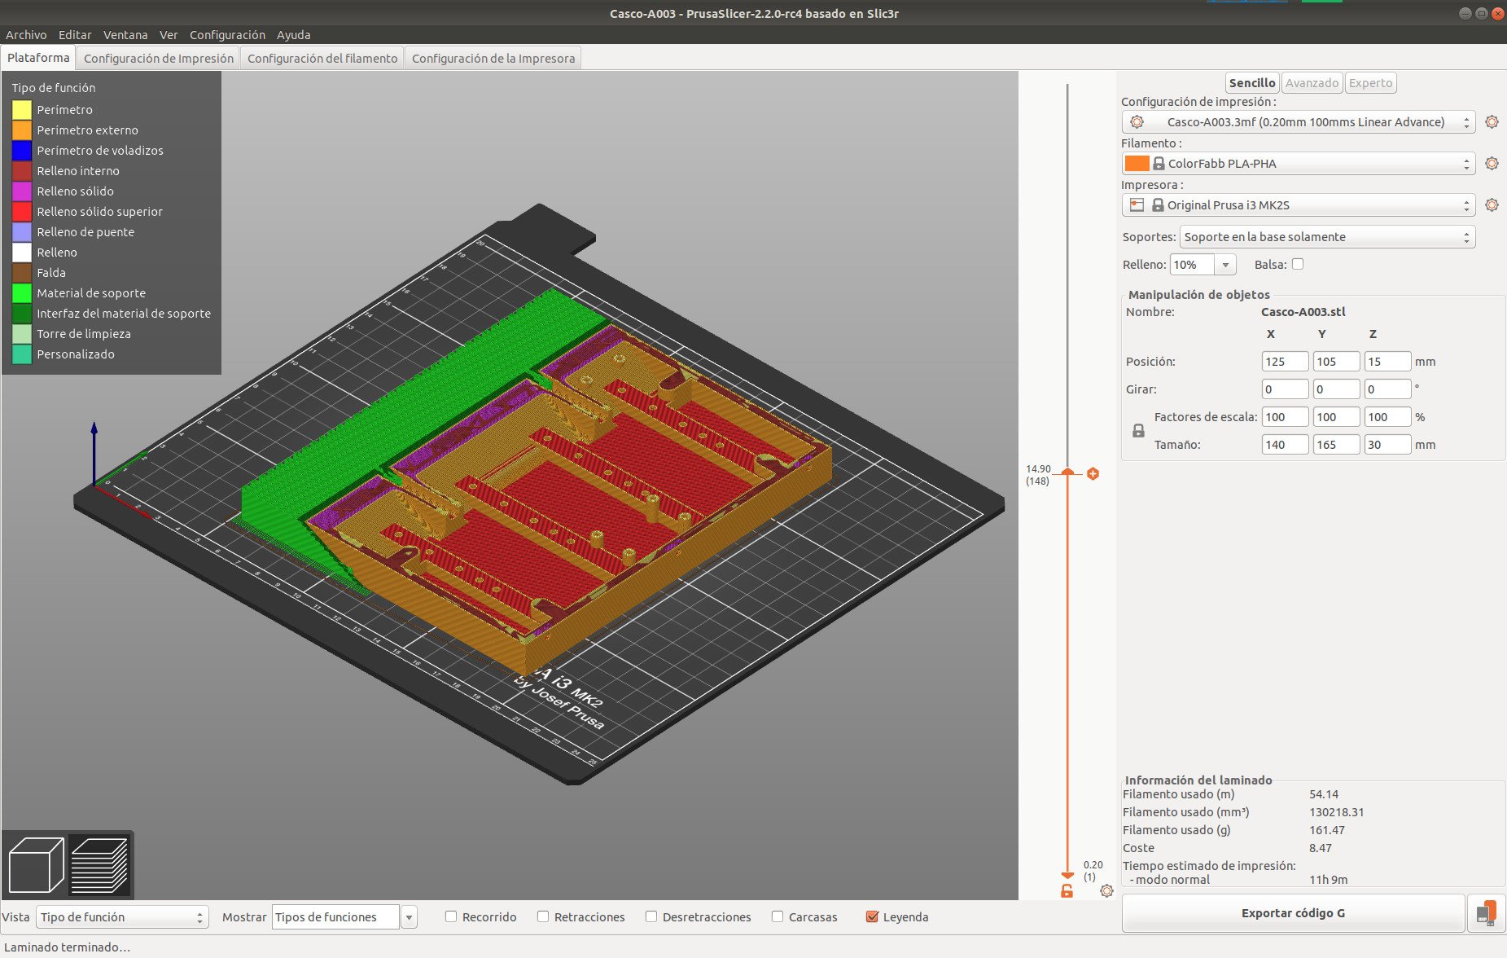
Task: Open the Original Prusa i3 MK2S printer dropdown
Action: click(x=1299, y=204)
